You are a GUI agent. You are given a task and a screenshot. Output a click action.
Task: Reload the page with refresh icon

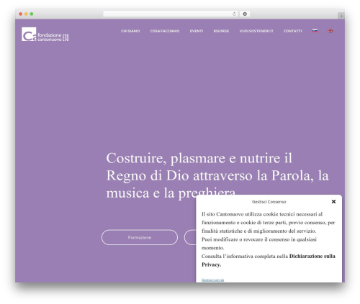pos(234,14)
